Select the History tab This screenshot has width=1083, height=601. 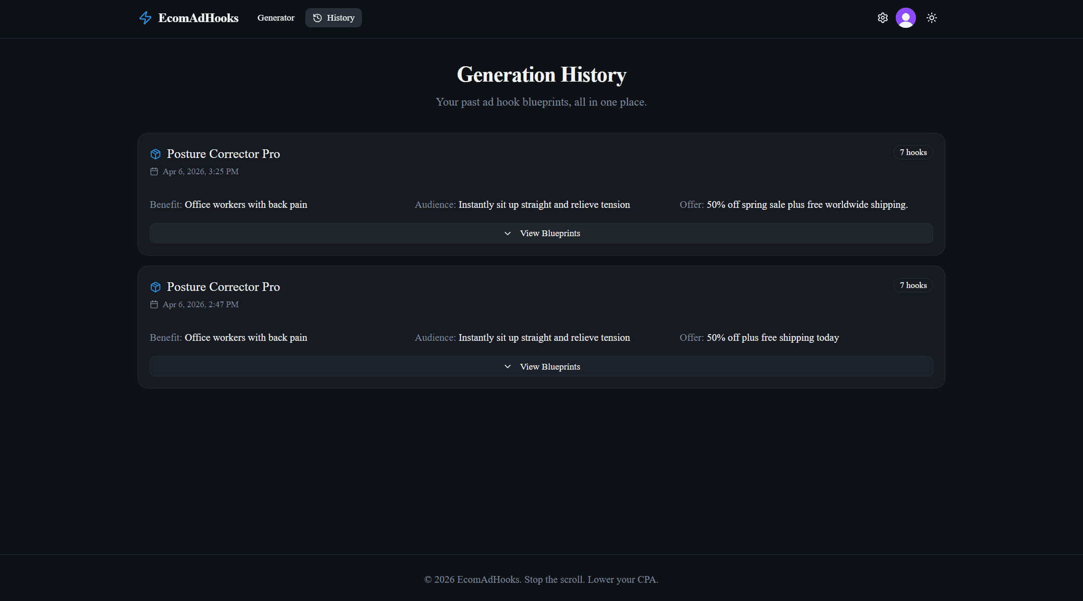point(334,17)
